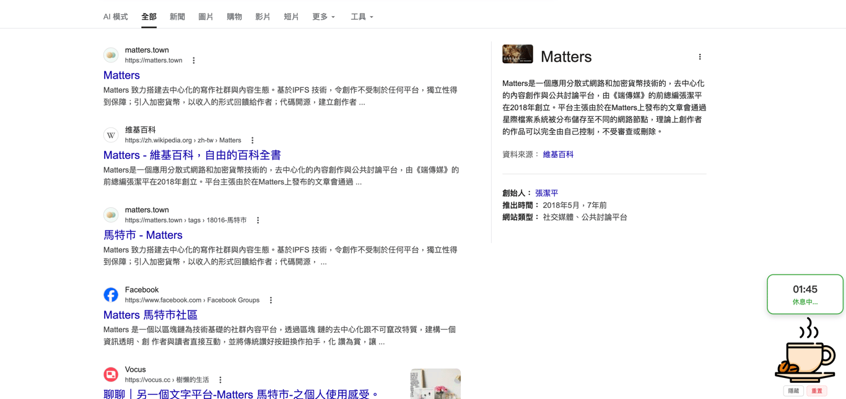The width and height of the screenshot is (846, 399).
Task: Click the Wikipedia W favicon
Action: (111, 135)
